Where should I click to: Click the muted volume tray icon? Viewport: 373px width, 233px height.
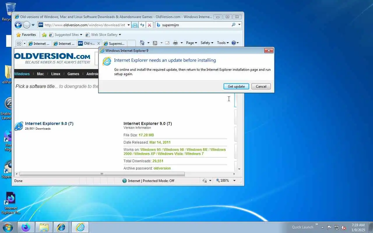344,227
